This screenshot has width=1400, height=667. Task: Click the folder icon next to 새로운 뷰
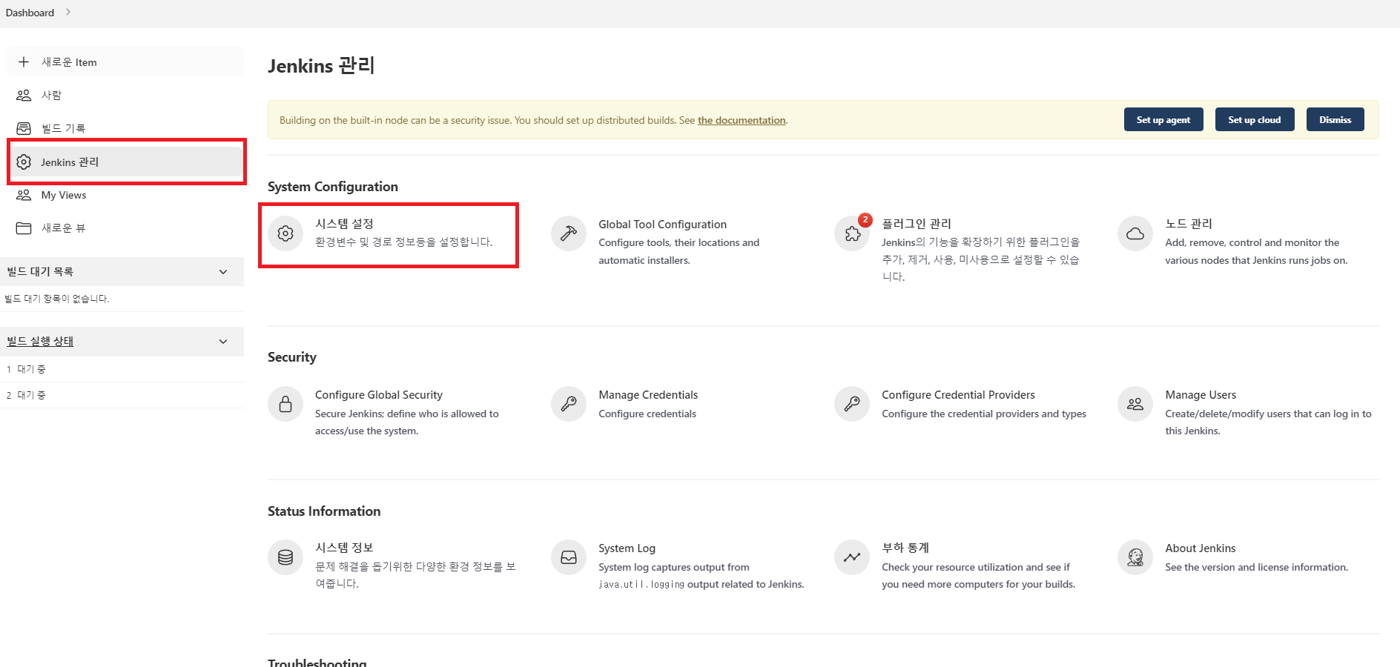24,228
